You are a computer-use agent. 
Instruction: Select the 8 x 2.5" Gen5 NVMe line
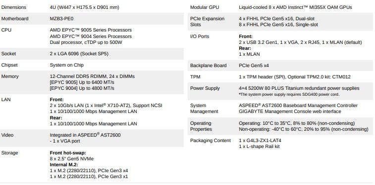point(71,159)
